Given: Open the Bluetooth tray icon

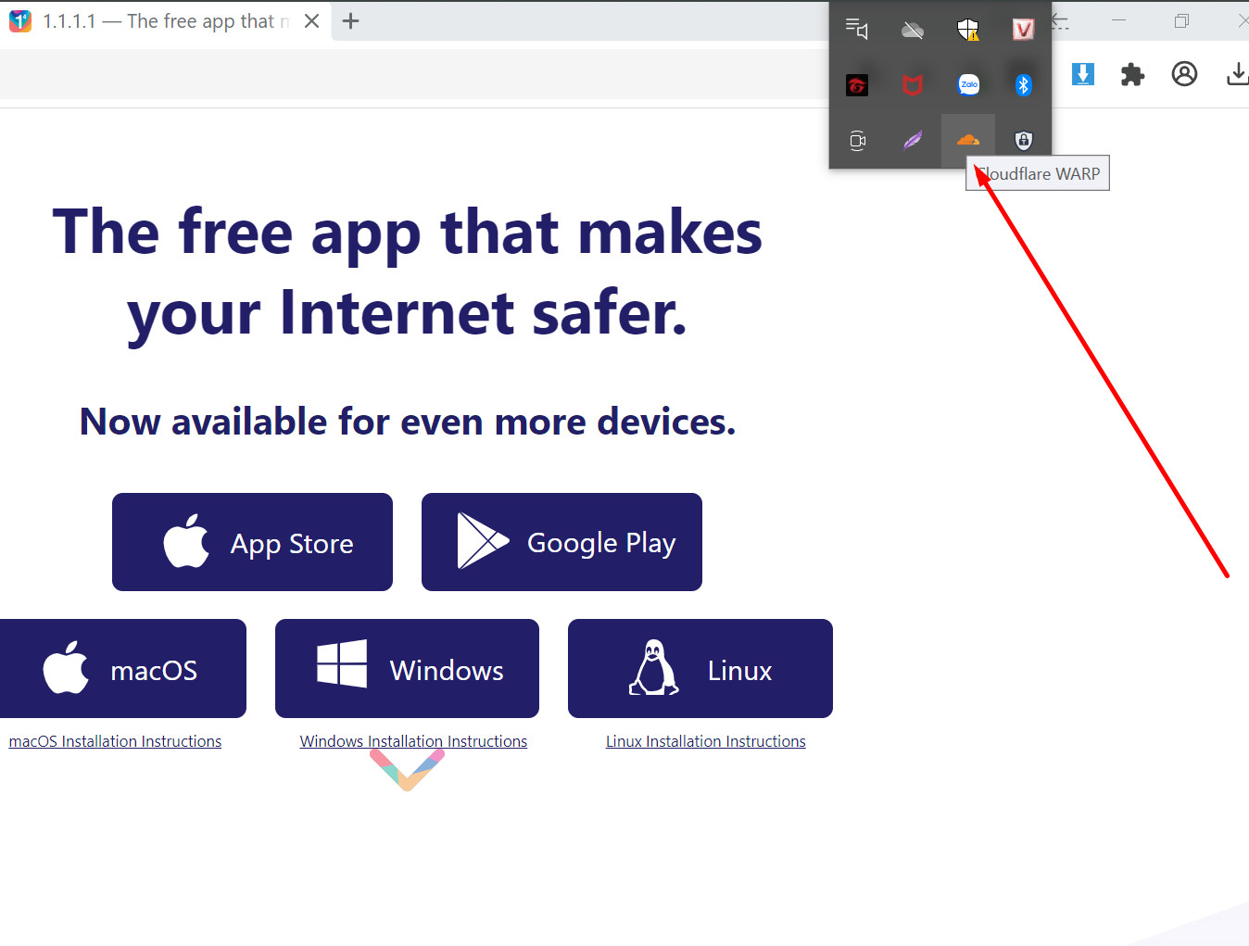Looking at the screenshot, I should coord(1023,84).
